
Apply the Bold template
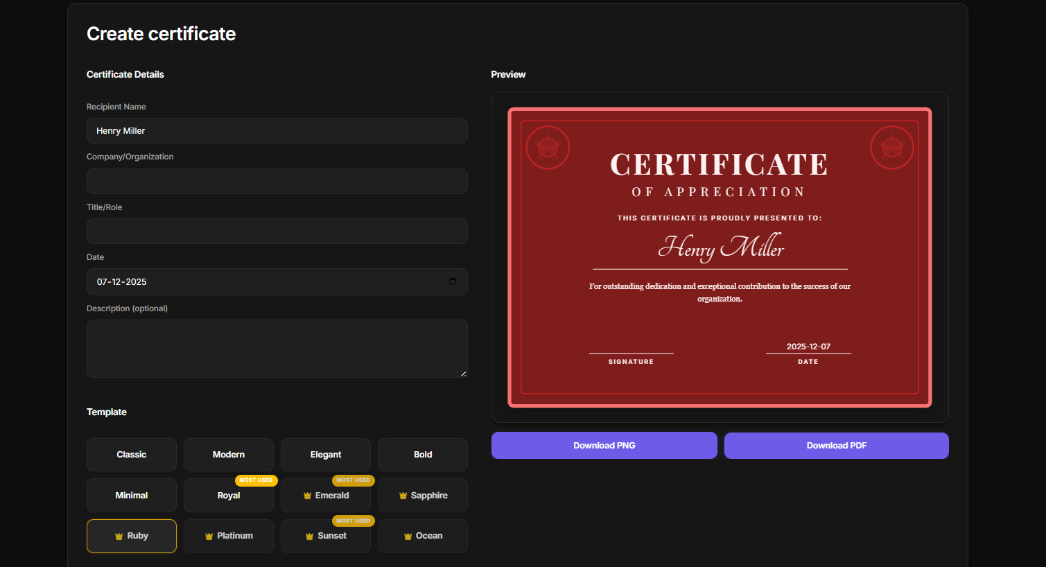click(422, 454)
